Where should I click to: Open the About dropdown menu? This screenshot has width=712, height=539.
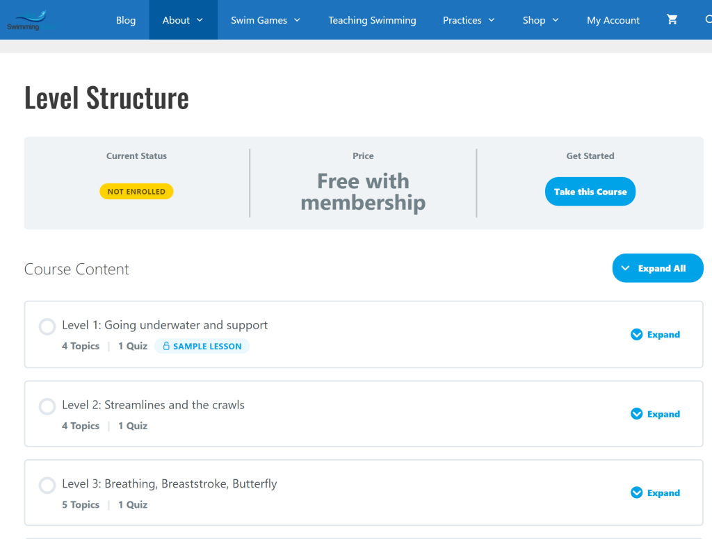point(183,20)
